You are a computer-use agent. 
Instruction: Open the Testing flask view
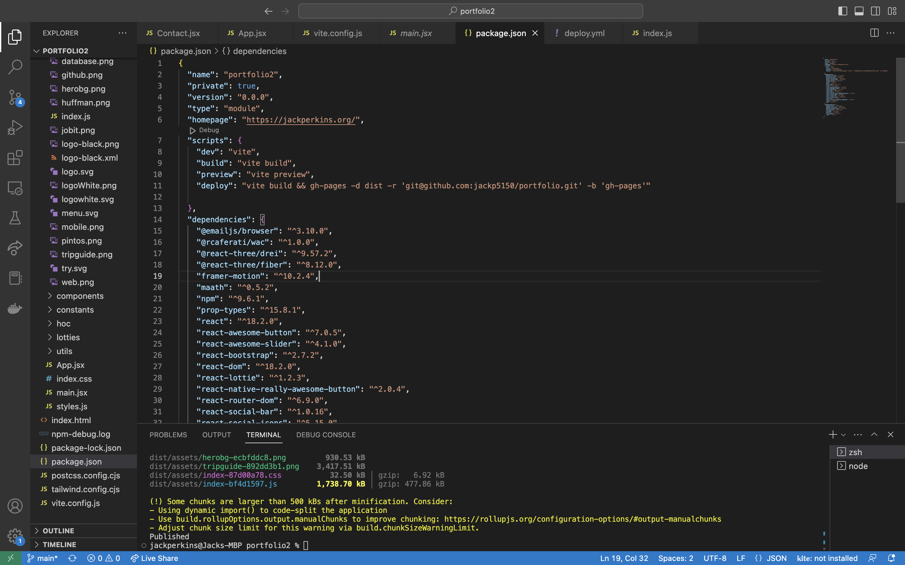[15, 218]
